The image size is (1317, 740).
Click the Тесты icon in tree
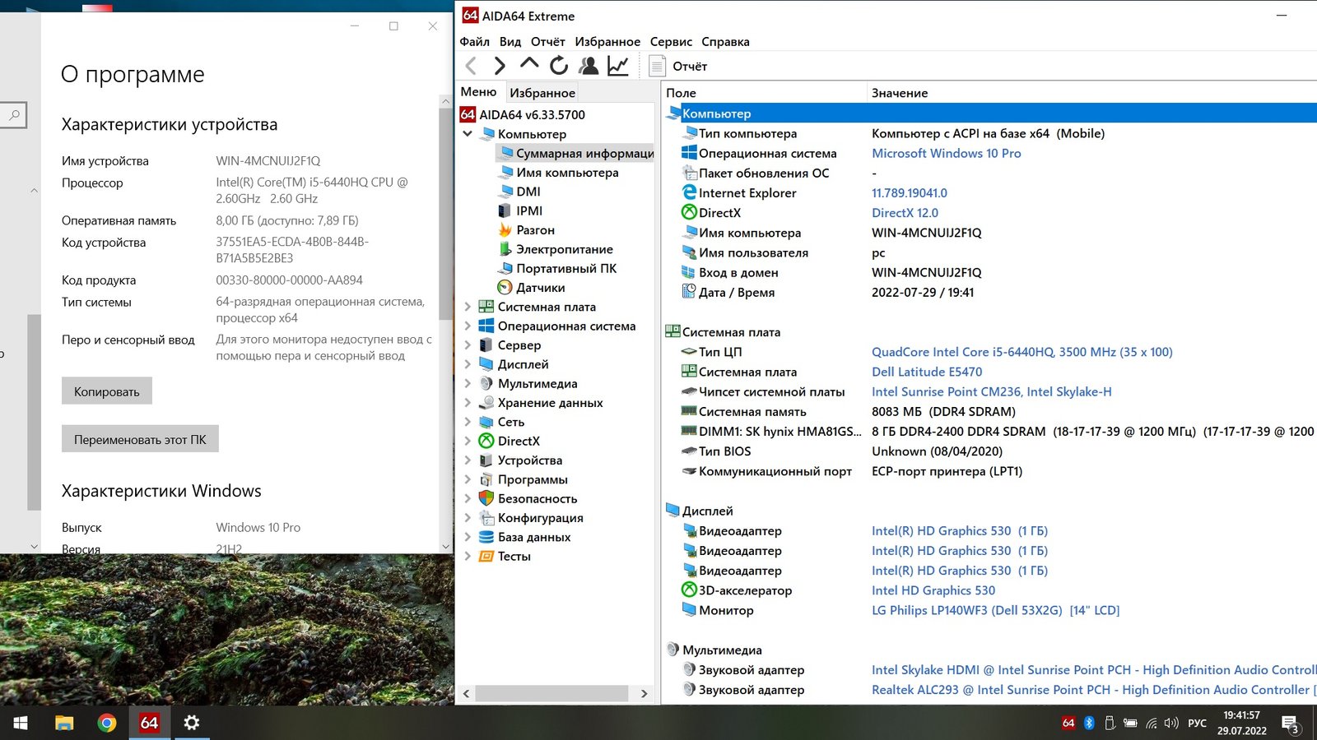point(486,556)
